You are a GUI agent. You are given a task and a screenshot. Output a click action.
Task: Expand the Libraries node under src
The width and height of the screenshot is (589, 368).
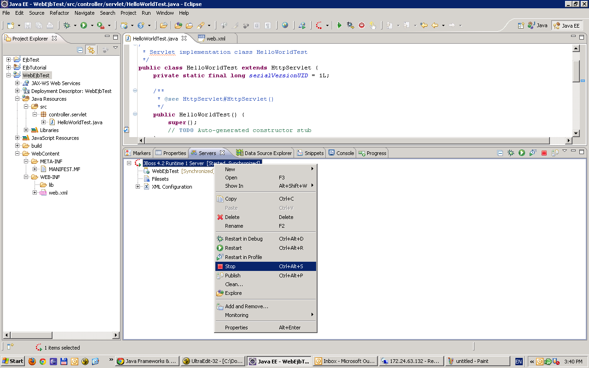click(x=26, y=130)
